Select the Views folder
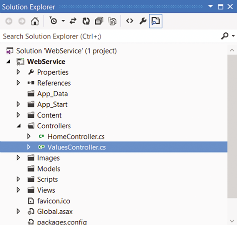 (46, 190)
